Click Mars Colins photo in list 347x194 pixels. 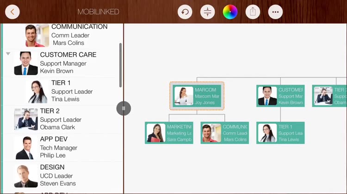click(37, 36)
